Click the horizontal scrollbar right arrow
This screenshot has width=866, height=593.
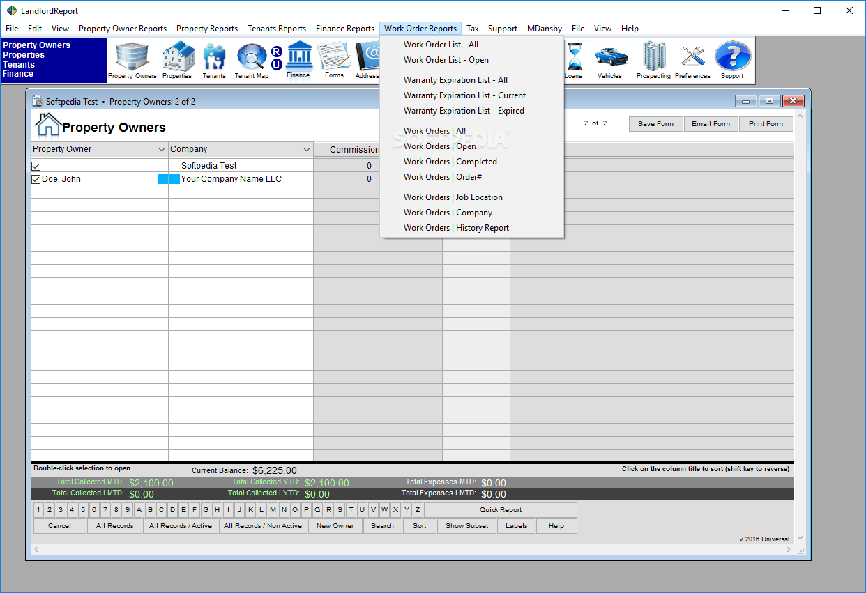790,550
